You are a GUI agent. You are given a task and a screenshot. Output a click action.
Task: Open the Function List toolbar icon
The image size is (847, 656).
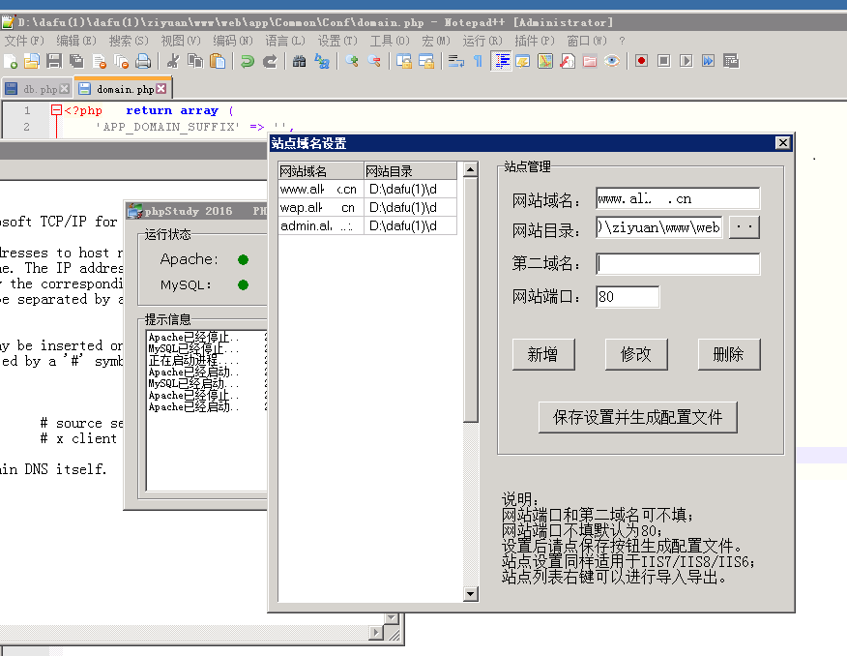tap(568, 62)
